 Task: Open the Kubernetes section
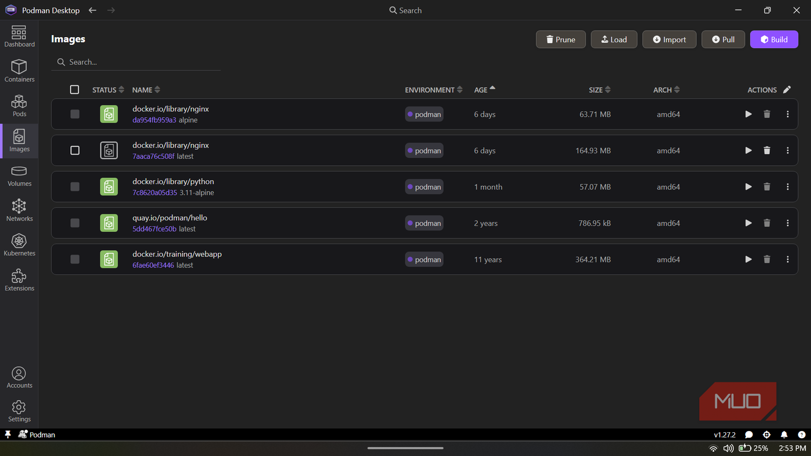19,245
